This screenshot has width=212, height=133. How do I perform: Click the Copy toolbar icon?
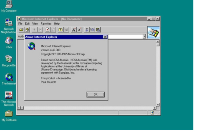pyautogui.click(x=92, y=29)
